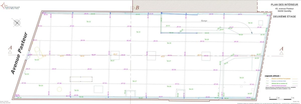The height and width of the screenshot is (104, 301).
Task: Click the Rampe label
Action: pos(204,21)
